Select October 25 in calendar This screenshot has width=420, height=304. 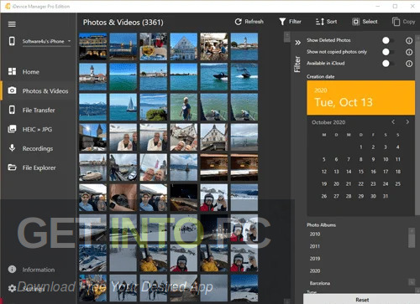coord(398,184)
